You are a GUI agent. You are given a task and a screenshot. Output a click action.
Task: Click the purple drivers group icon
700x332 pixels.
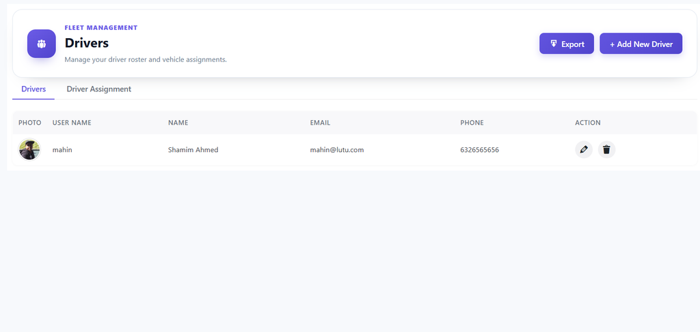point(42,44)
